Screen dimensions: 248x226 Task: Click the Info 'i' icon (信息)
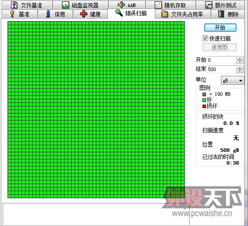click(x=48, y=14)
